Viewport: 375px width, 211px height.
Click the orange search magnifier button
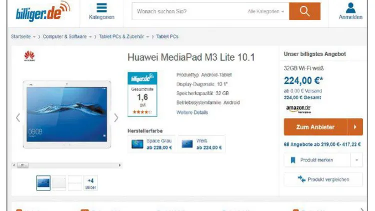(304, 11)
